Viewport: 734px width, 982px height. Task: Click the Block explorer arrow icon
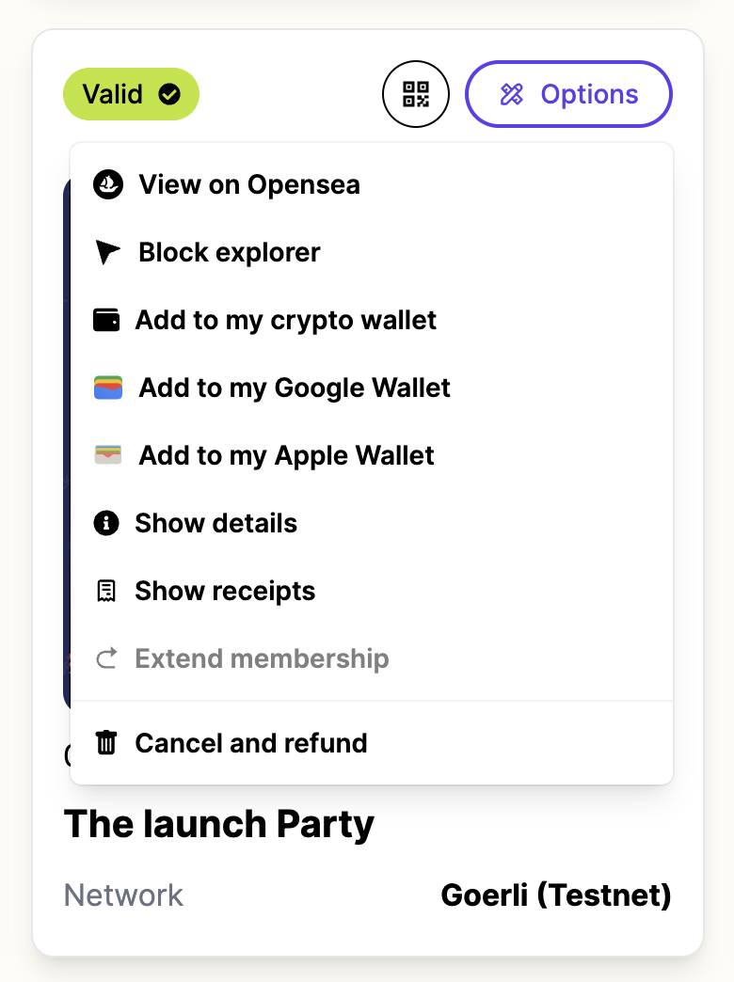coord(107,252)
